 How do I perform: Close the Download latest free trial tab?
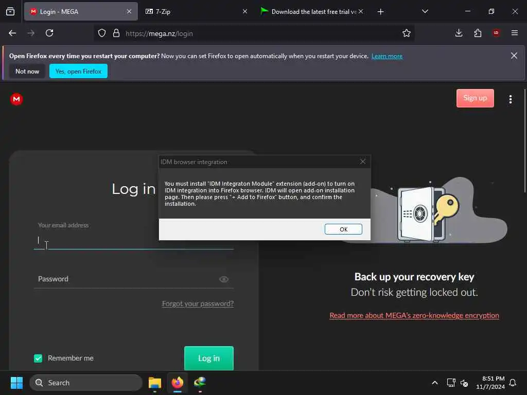click(361, 12)
